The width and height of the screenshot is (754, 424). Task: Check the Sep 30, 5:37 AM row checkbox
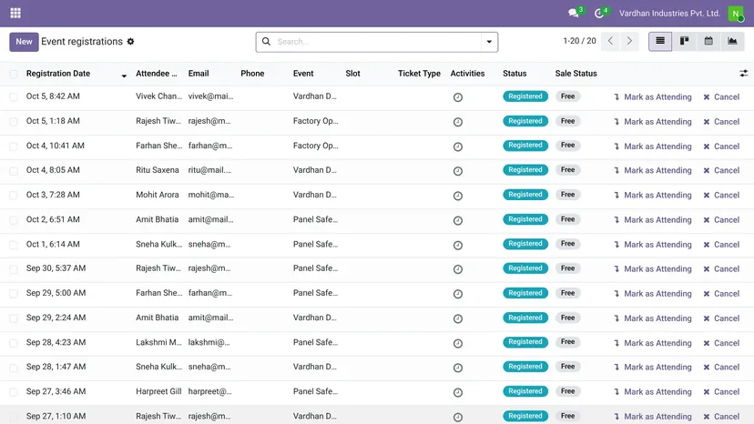pos(14,269)
